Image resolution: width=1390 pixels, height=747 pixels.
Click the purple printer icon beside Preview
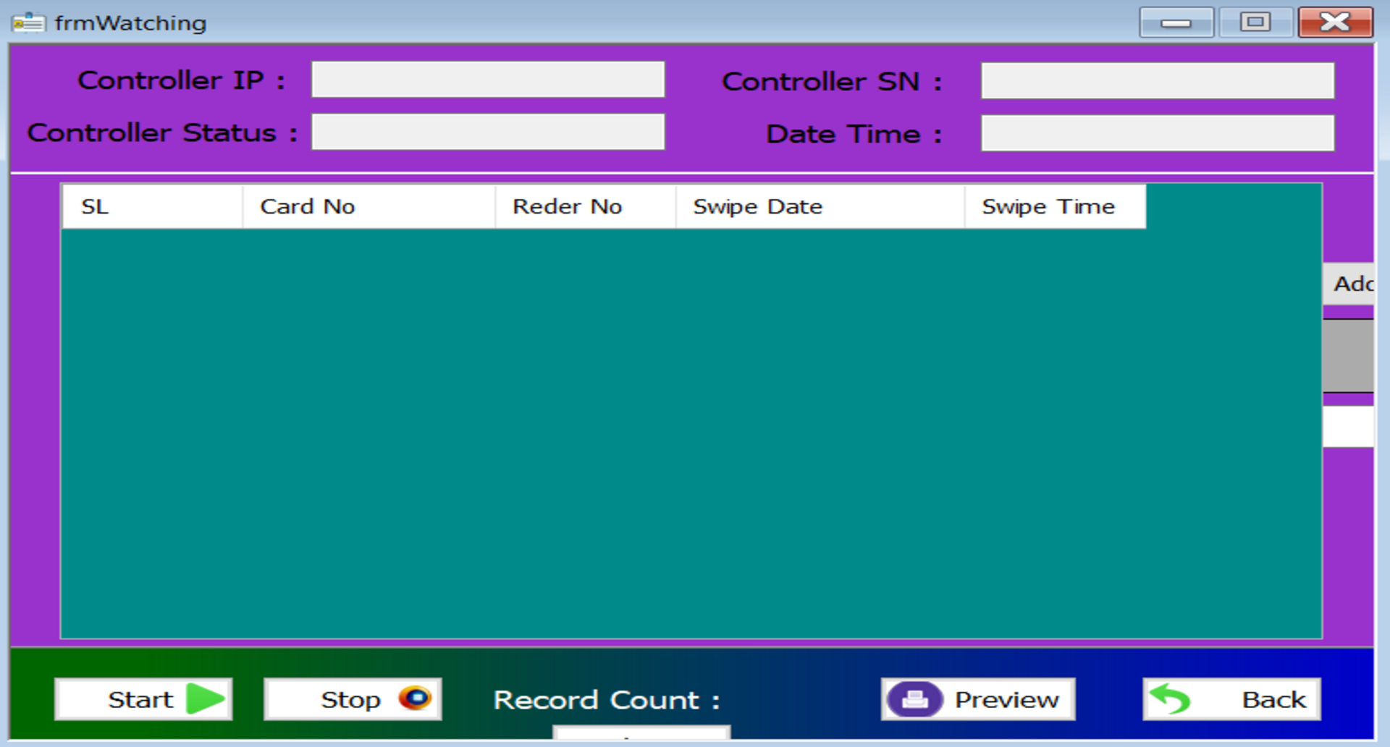(917, 699)
